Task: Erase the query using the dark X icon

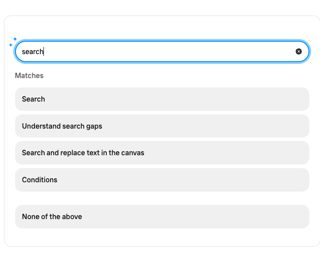Action: pos(299,51)
